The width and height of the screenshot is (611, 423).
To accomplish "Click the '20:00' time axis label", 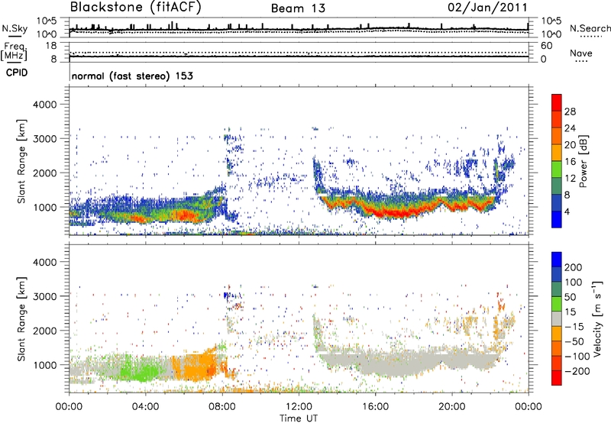I will click(451, 407).
